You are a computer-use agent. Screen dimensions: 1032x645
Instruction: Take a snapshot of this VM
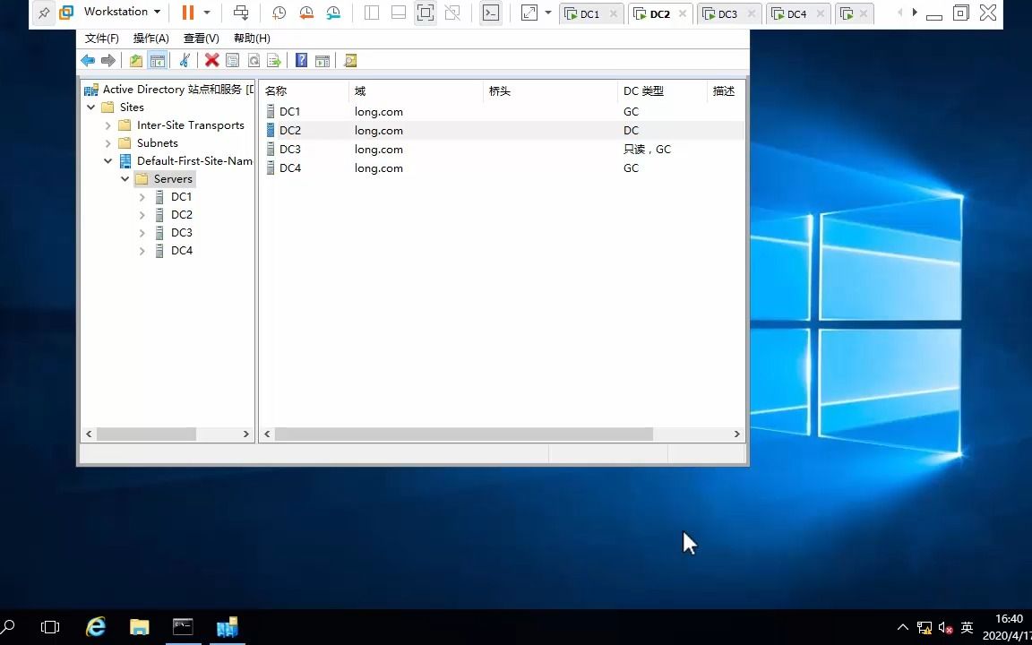pyautogui.click(x=279, y=13)
